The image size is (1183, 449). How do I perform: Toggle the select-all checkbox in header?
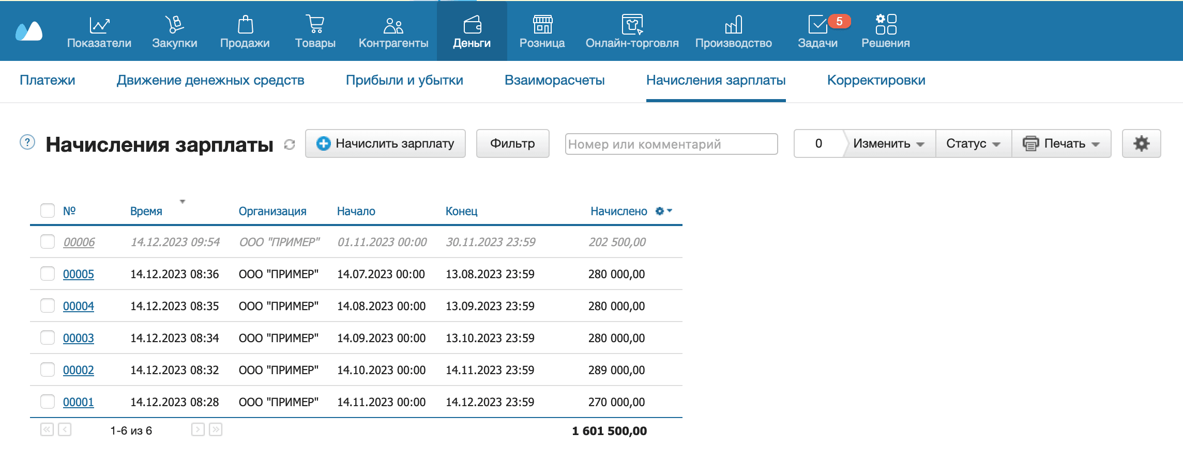(48, 211)
